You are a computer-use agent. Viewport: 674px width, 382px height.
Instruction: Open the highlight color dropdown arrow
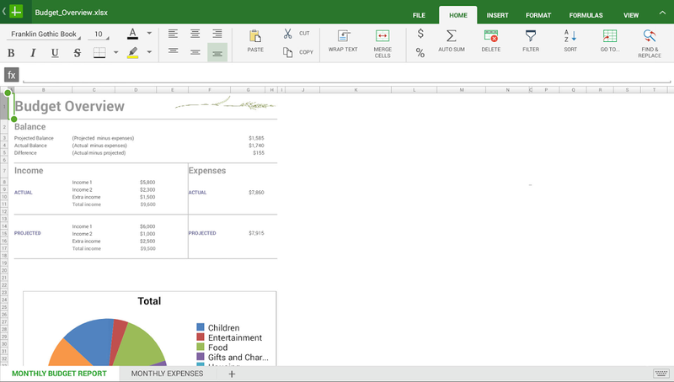(149, 52)
